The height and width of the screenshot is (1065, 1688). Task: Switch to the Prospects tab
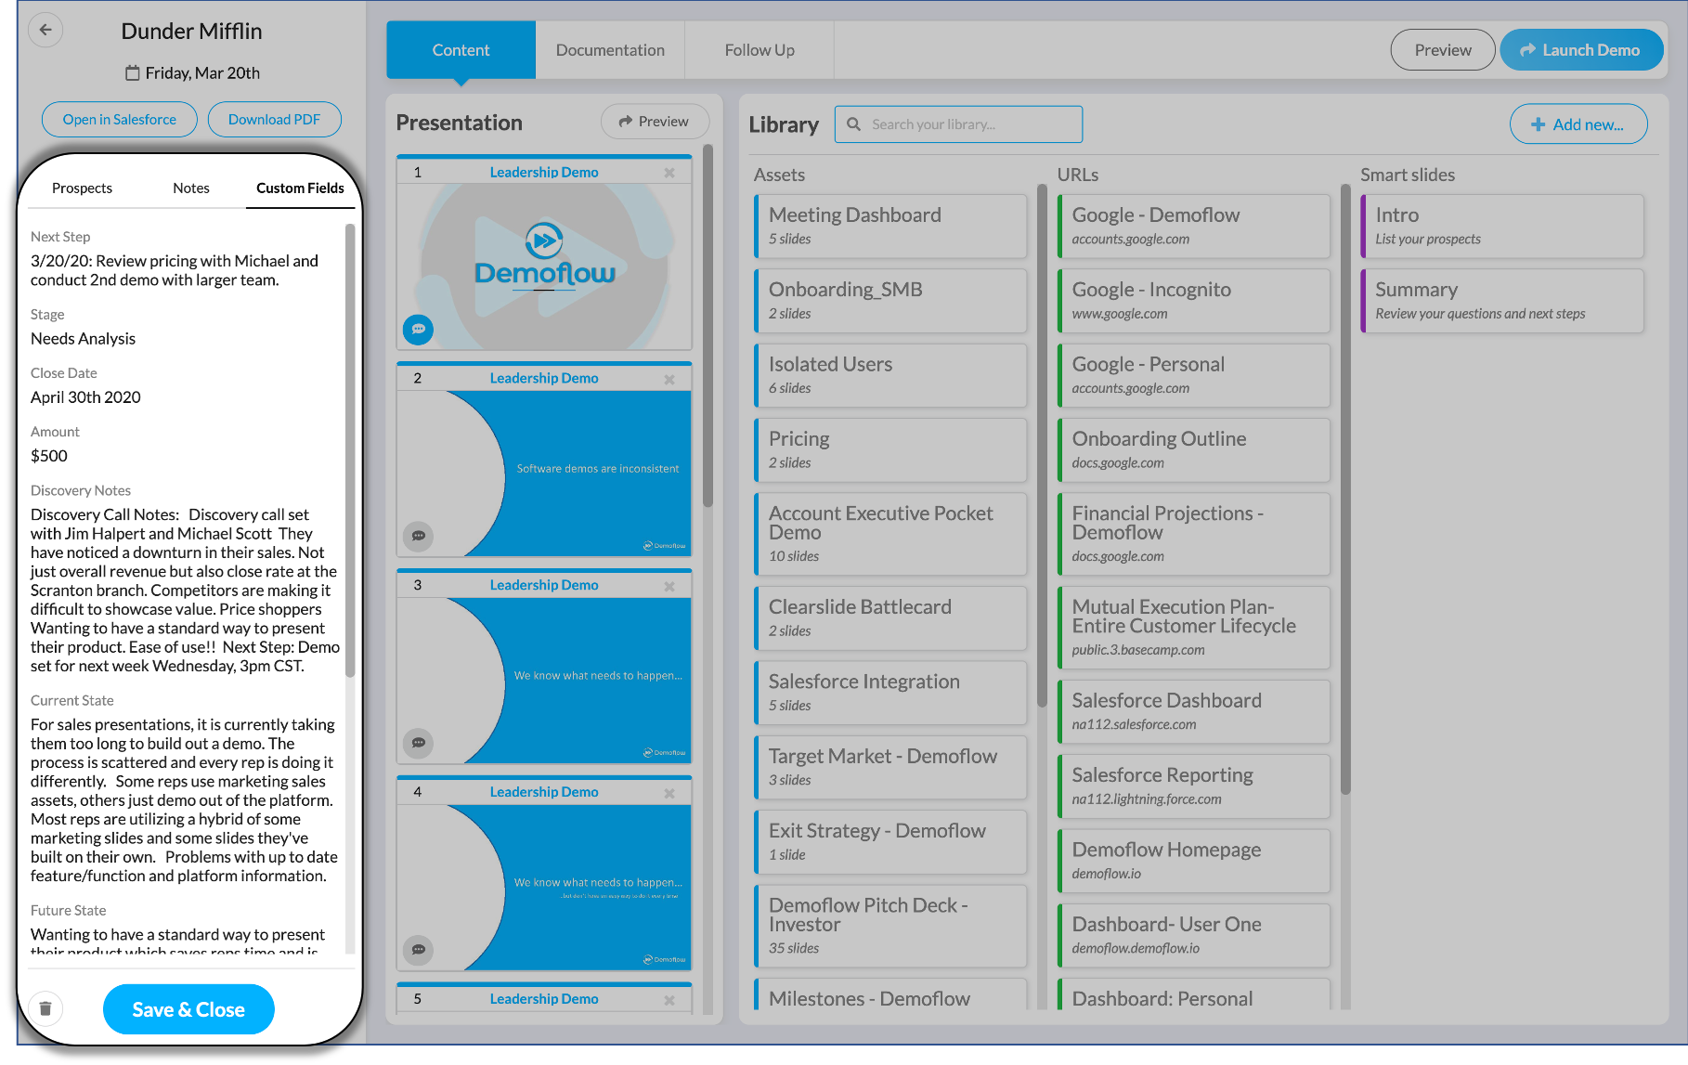[x=82, y=188]
